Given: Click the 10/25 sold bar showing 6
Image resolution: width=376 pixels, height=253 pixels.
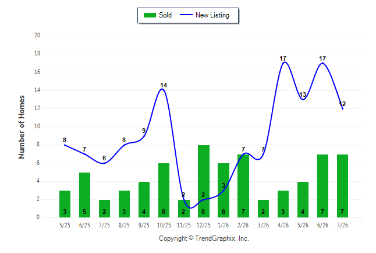Looking at the screenshot, I should (x=164, y=190).
